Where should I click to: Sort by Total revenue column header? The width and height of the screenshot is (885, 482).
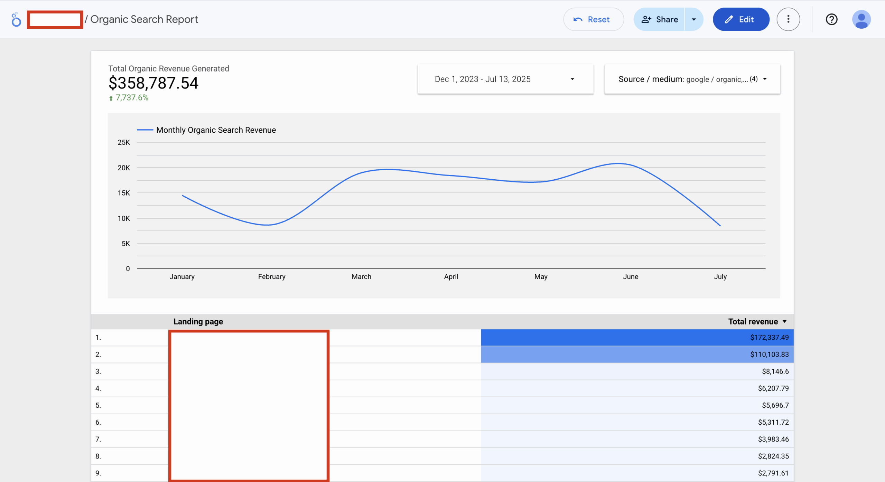[x=753, y=322]
